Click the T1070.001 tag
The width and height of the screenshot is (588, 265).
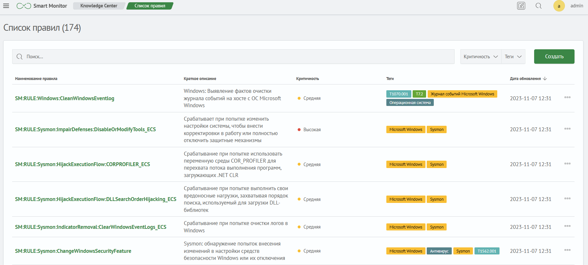click(x=399, y=94)
